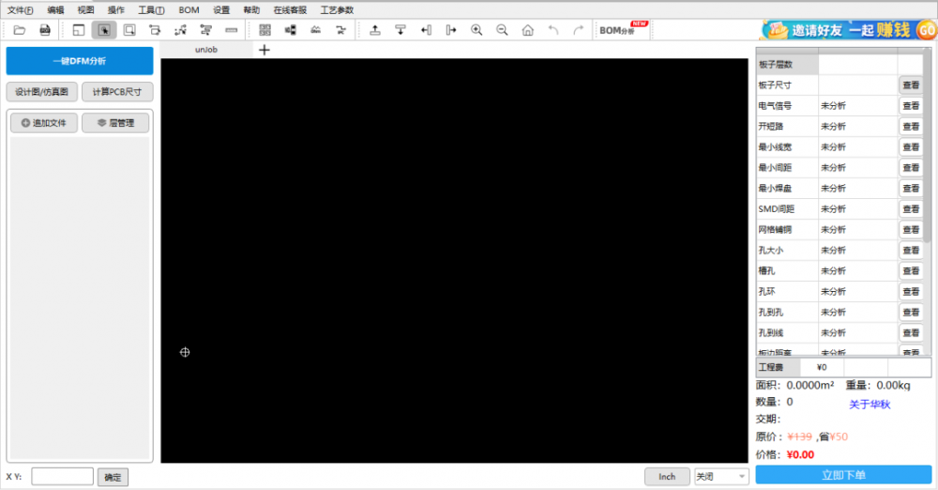Screen dimensions: 938x490
Task: View the 最小焊盘 row details
Action: [911, 189]
